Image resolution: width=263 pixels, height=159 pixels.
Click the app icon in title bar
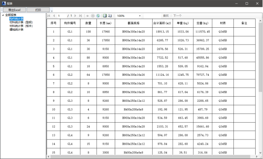(3, 3)
